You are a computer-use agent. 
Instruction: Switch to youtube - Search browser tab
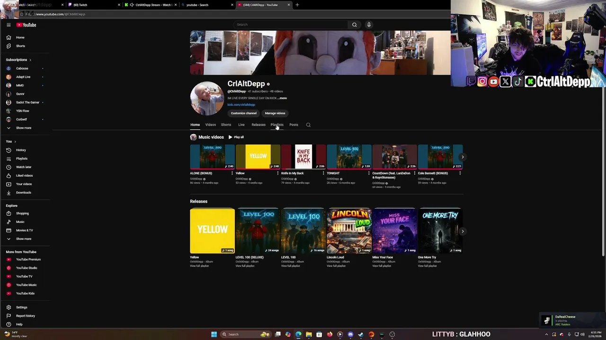click(x=207, y=5)
